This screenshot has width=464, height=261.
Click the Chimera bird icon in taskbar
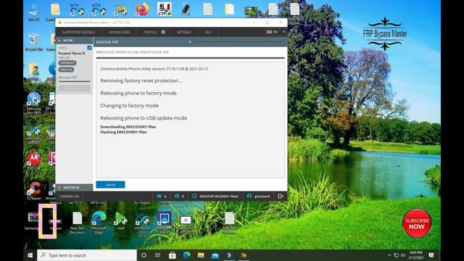pyautogui.click(x=244, y=255)
